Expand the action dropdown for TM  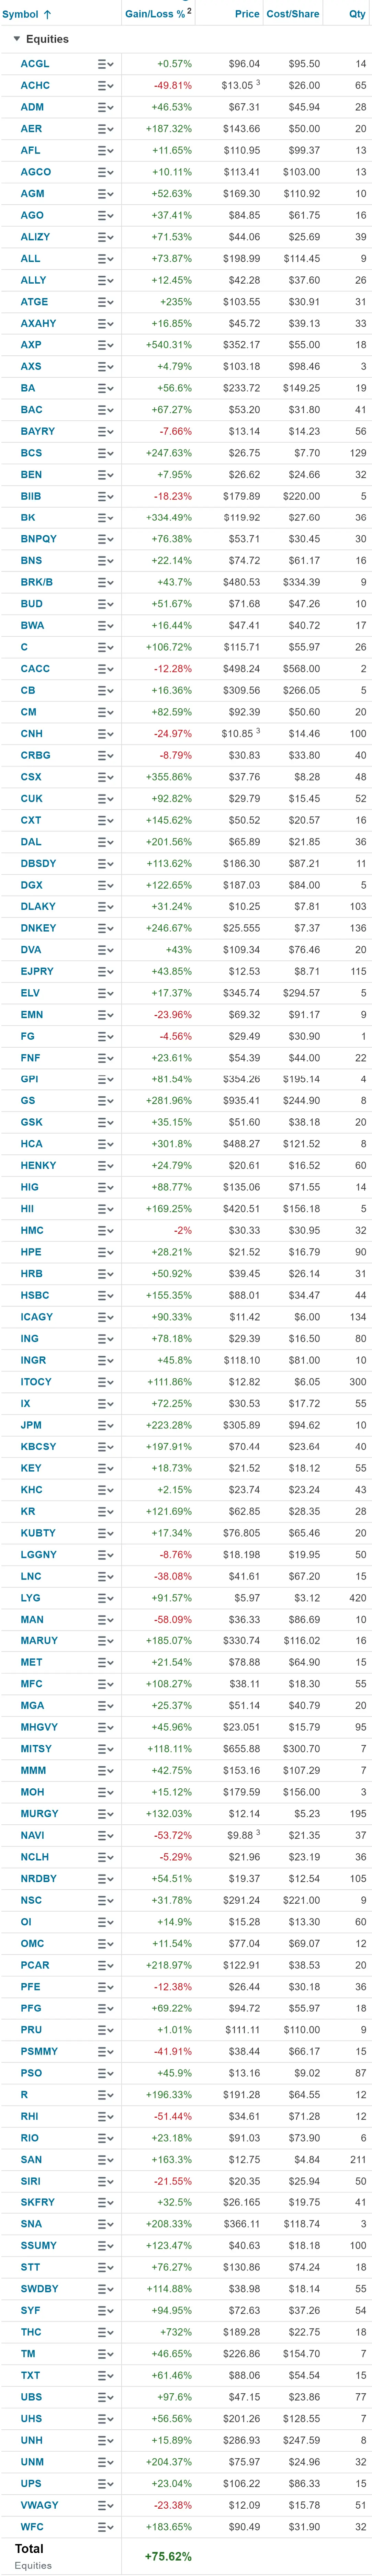click(105, 2353)
